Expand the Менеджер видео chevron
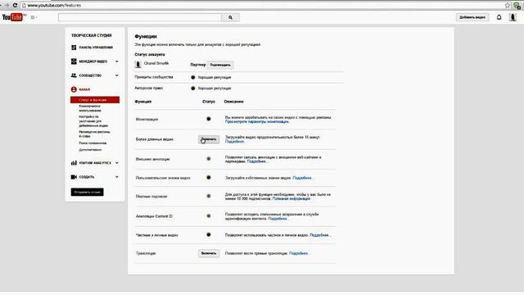Viewport: 524px width, 295px height. tap(116, 61)
